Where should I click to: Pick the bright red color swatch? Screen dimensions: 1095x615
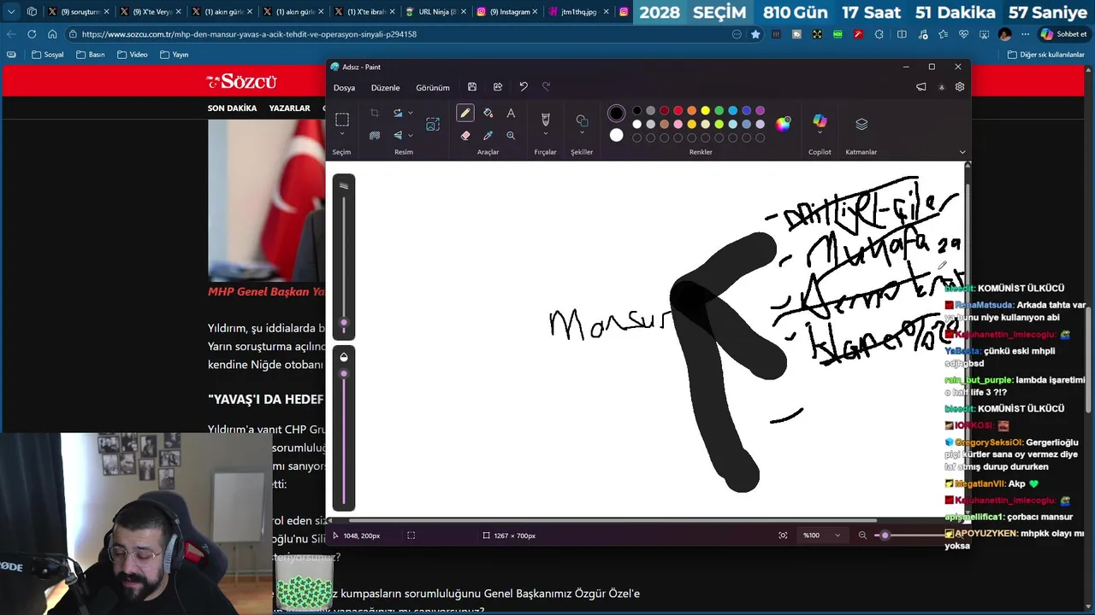678,110
